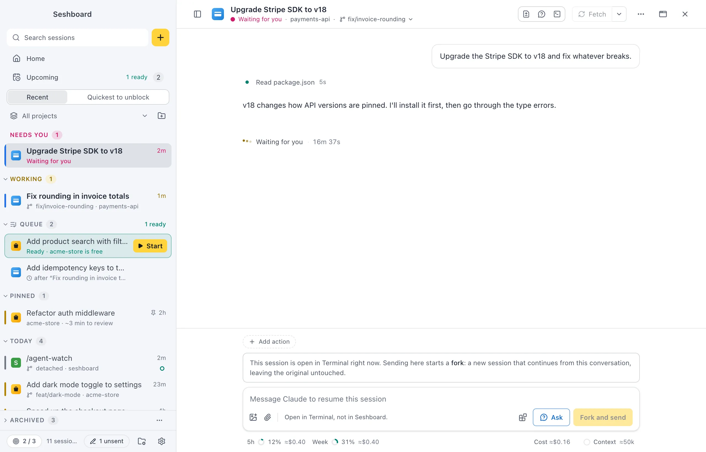Click the Ask button
Image resolution: width=706 pixels, height=452 pixels.
coord(551,417)
